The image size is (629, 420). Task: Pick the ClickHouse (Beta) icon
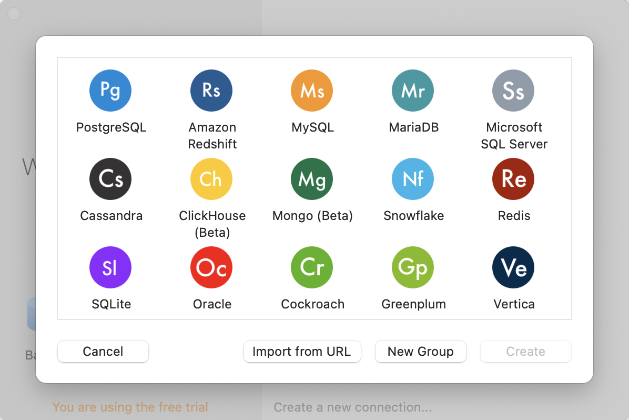[211, 179]
